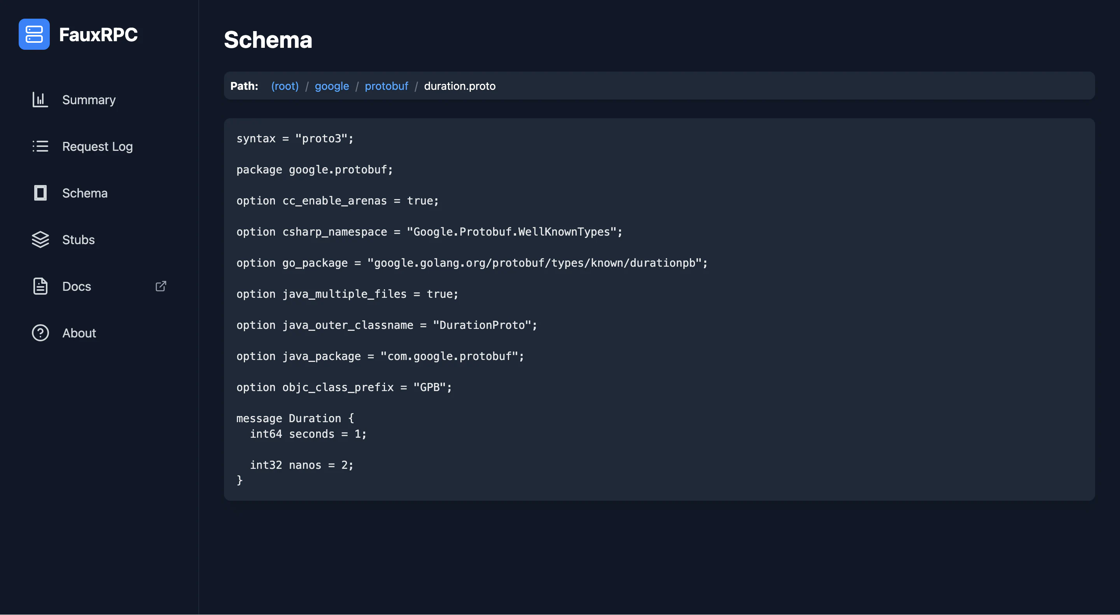Open the google breadcrumb link
Viewport: 1120px width, 615px height.
pyautogui.click(x=332, y=86)
